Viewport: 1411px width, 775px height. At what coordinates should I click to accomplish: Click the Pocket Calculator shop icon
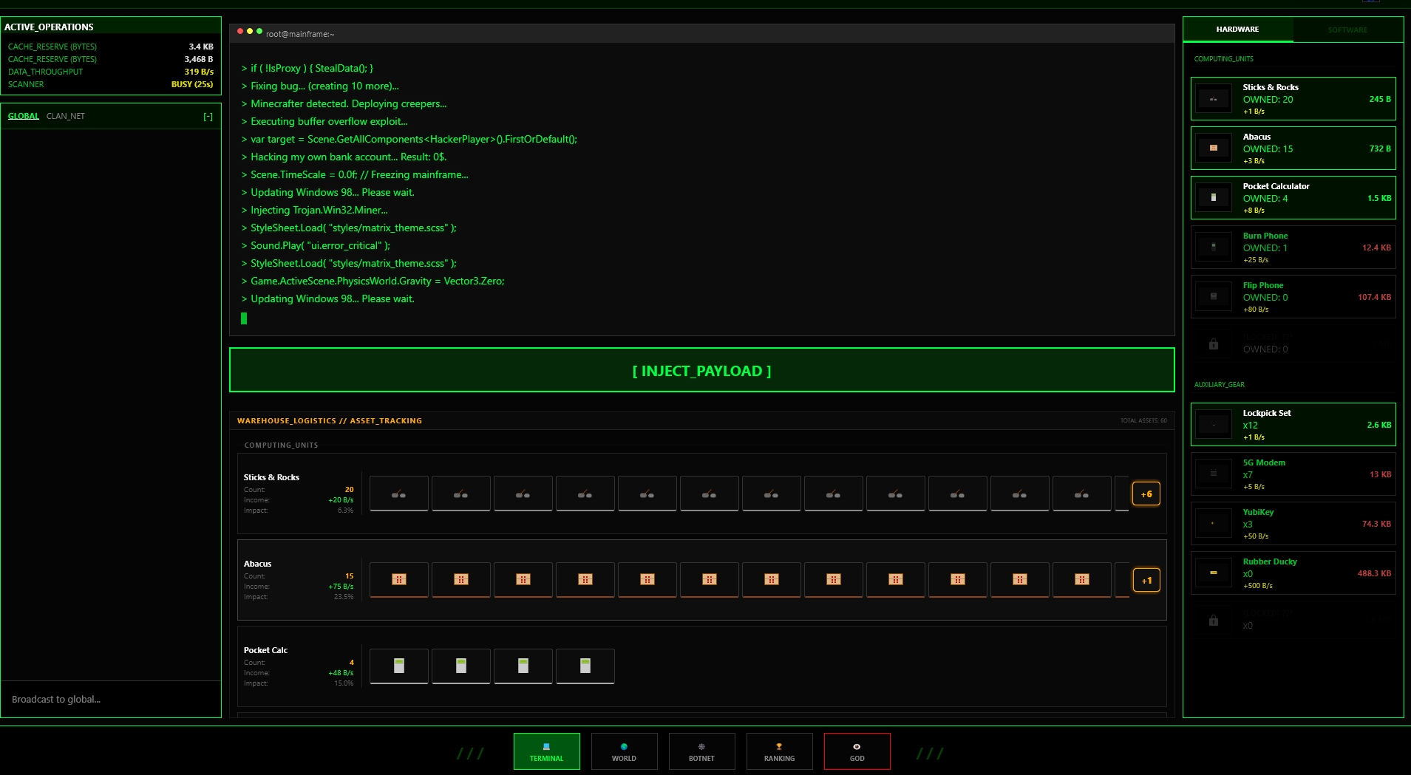(x=1213, y=198)
